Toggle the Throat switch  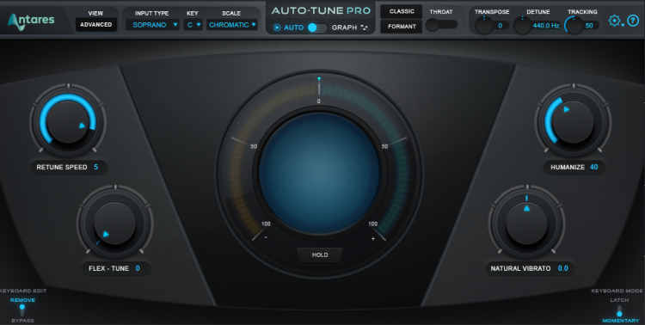[441, 25]
